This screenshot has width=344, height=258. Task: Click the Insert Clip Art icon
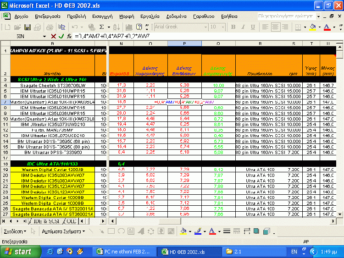point(161,231)
